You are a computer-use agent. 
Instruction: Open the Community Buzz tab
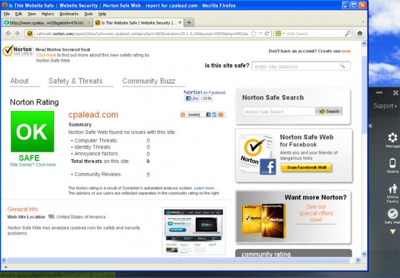[149, 81]
